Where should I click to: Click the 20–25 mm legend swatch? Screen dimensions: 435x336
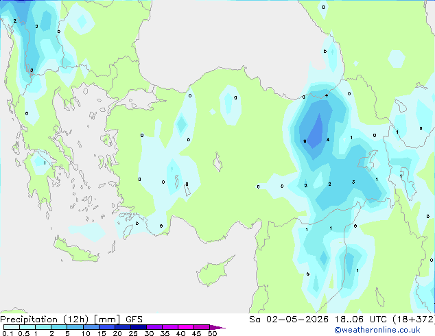pyautogui.click(x=123, y=327)
